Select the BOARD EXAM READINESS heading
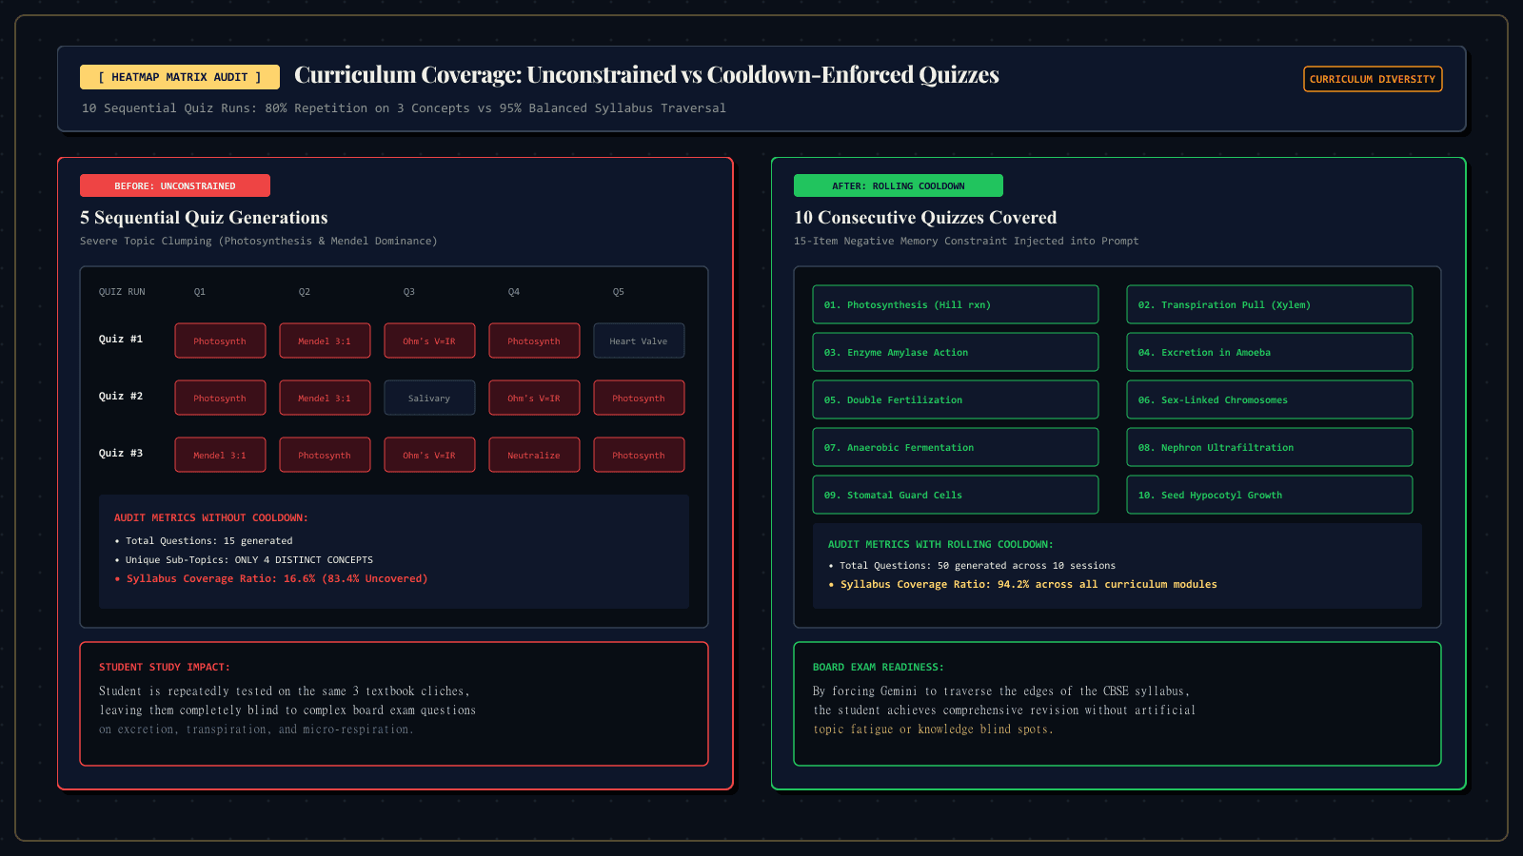This screenshot has height=856, width=1523. tap(879, 667)
